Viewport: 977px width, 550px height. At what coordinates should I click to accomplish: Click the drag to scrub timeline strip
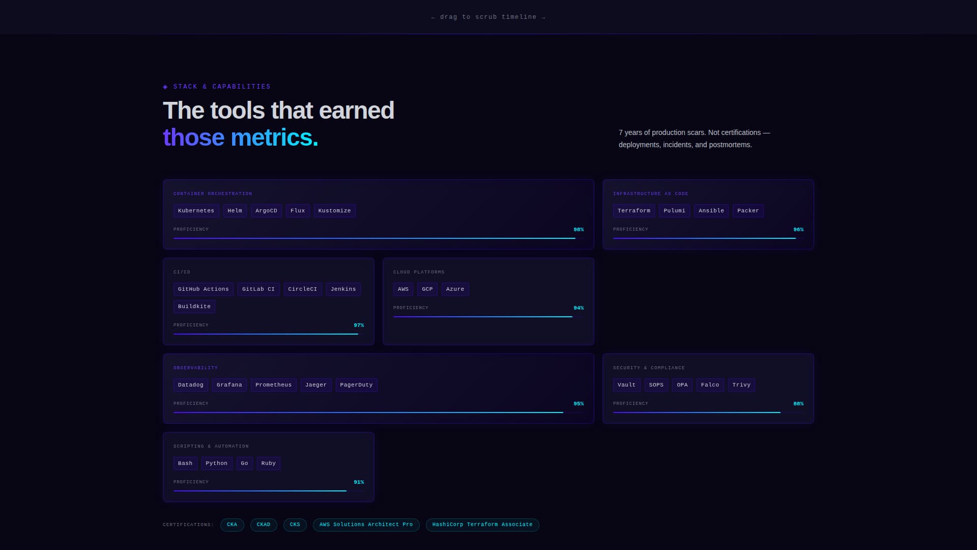(489, 17)
